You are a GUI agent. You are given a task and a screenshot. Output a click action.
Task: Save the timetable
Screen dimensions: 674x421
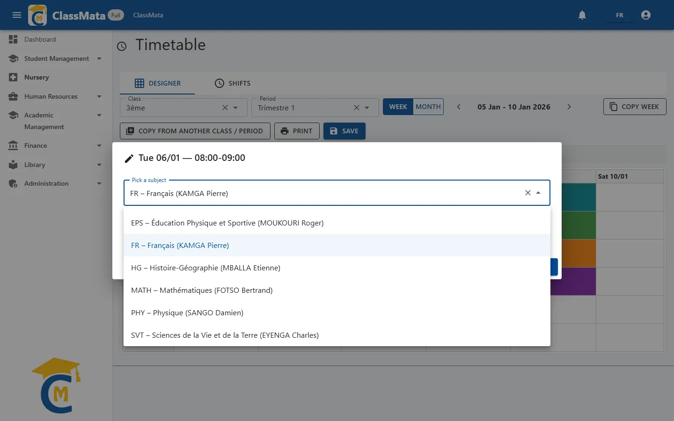click(x=344, y=131)
